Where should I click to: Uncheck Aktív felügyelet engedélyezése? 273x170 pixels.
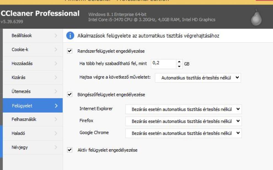[x=70, y=150]
